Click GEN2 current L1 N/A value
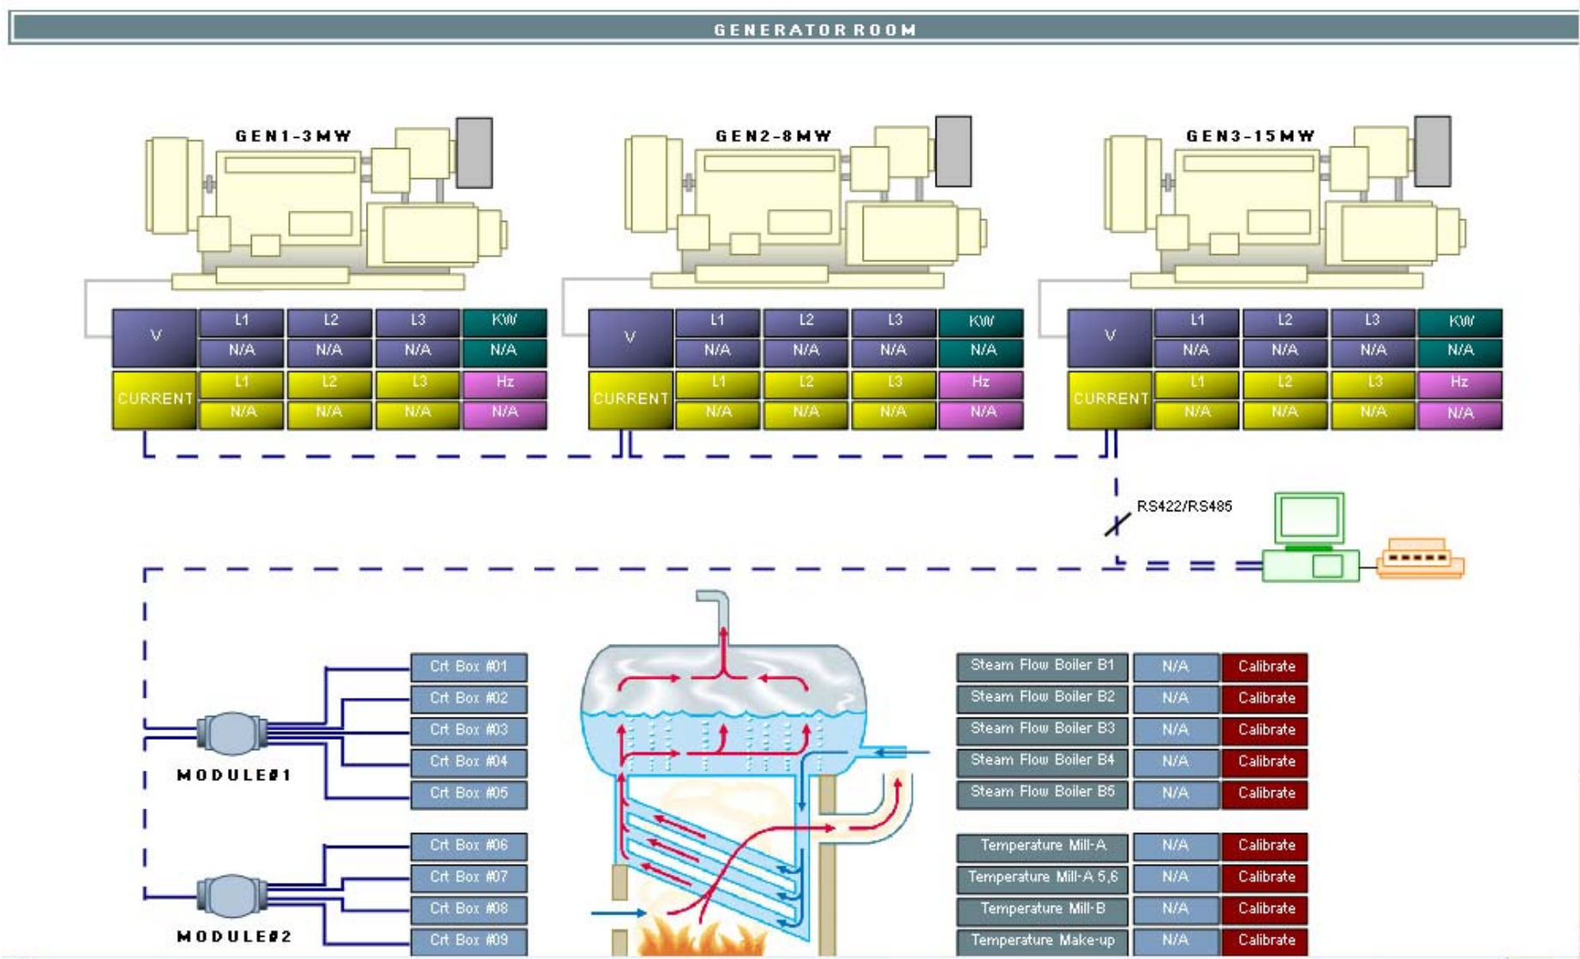The height and width of the screenshot is (959, 1580). pos(718,414)
